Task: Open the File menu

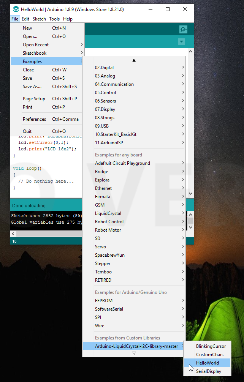Action: 15,19
